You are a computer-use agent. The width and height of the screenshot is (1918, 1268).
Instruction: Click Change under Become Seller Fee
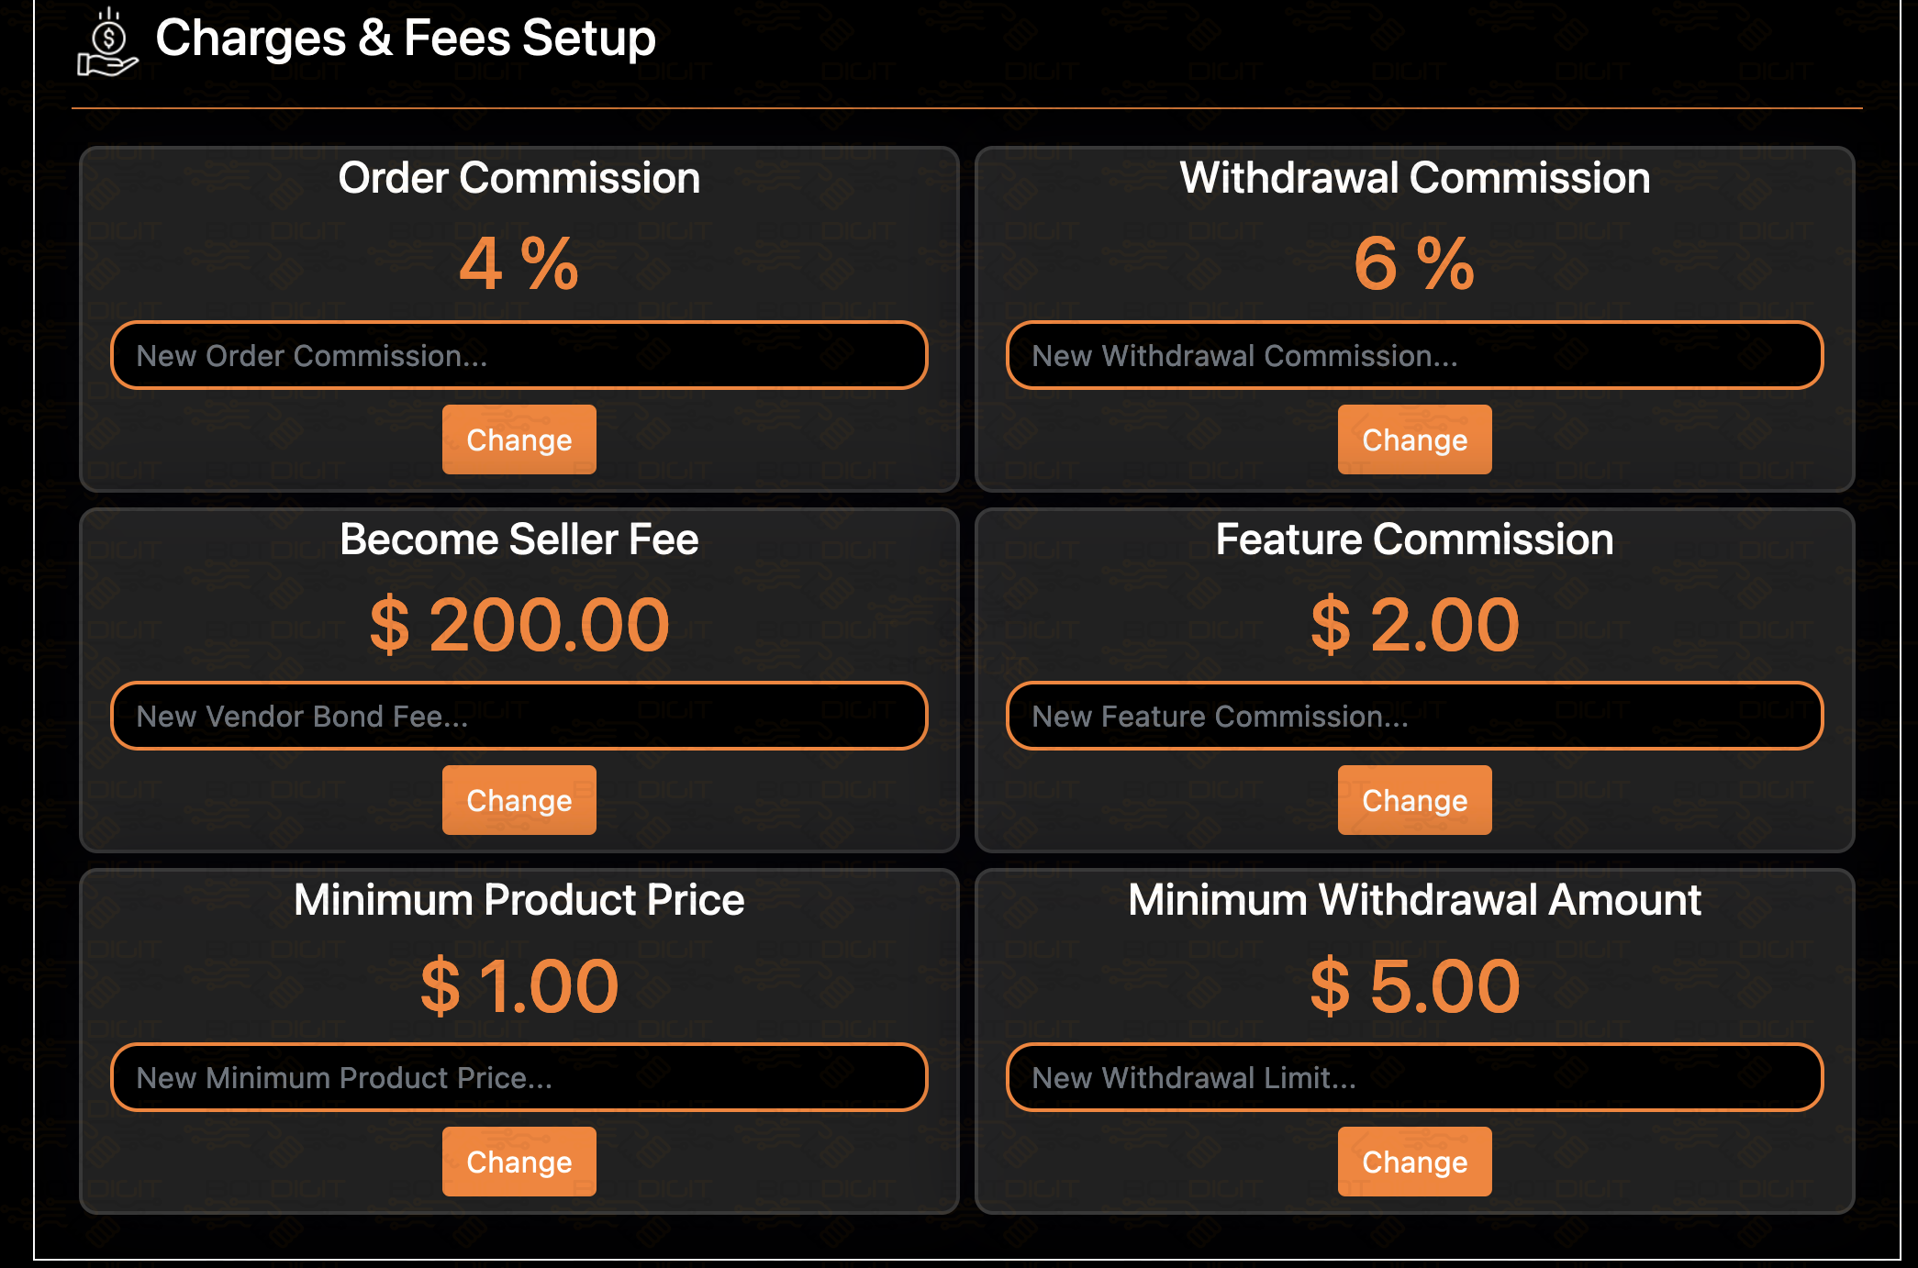(x=519, y=800)
